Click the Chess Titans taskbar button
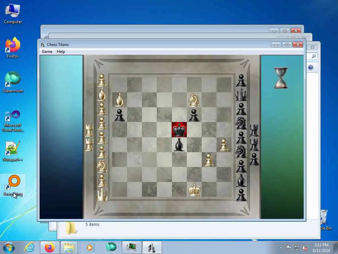The image size is (338, 254). [152, 247]
